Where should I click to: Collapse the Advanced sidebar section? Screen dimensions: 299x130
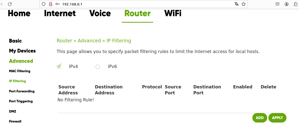coord(21,61)
